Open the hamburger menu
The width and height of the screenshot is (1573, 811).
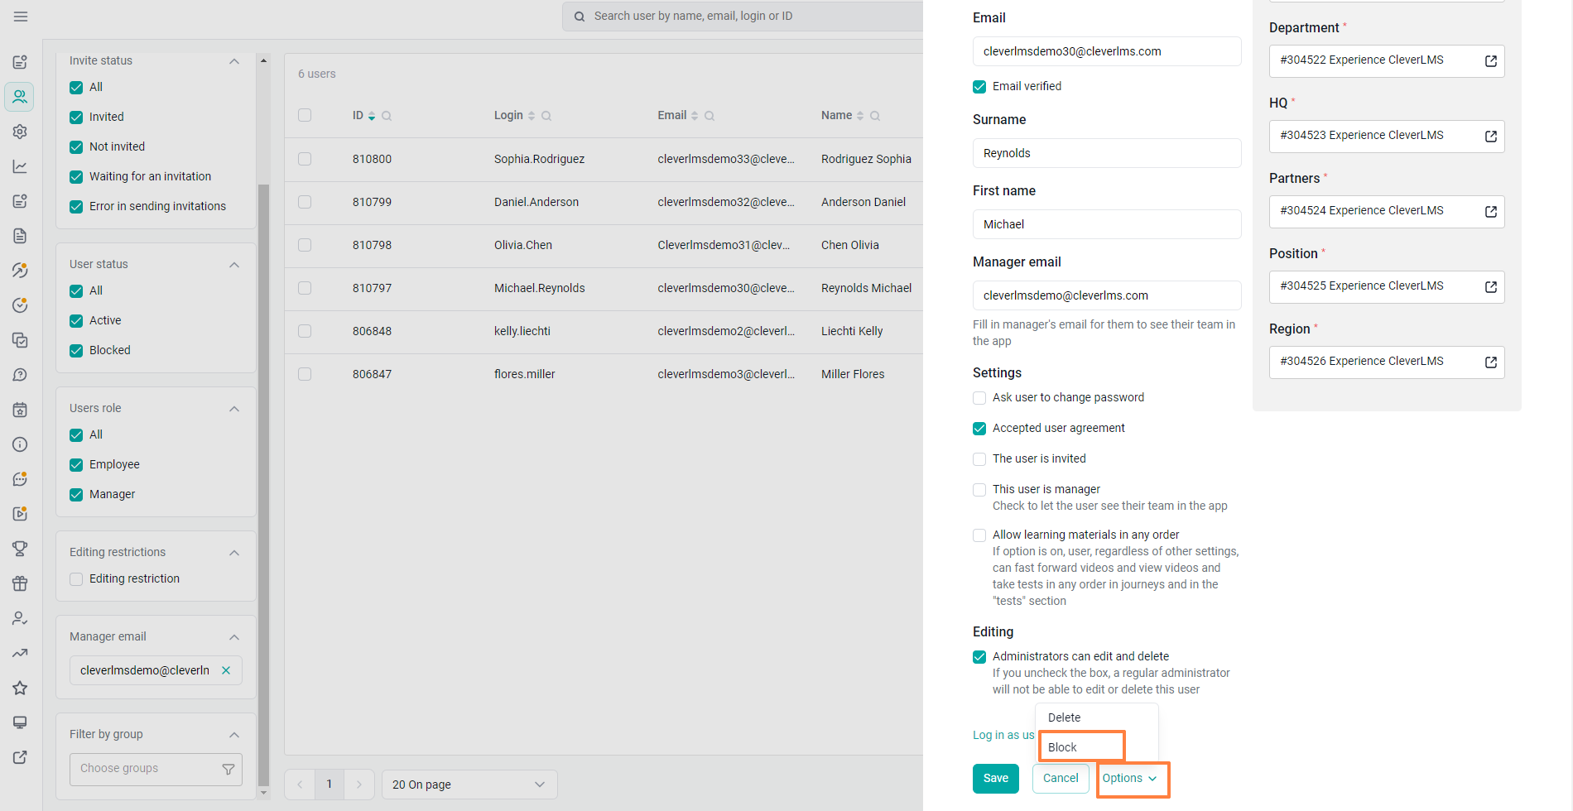pyautogui.click(x=21, y=17)
